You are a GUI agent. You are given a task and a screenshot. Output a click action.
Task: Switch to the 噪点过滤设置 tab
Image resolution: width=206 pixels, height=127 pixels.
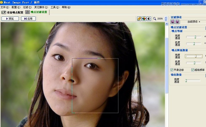(36, 12)
